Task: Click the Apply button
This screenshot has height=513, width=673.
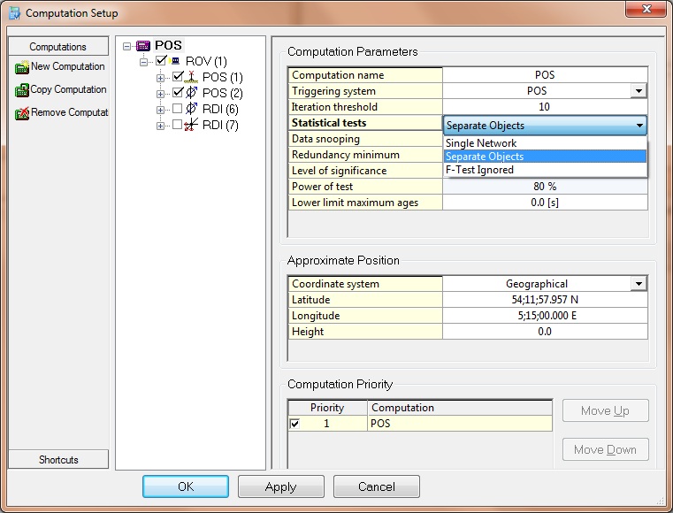Action: (280, 486)
